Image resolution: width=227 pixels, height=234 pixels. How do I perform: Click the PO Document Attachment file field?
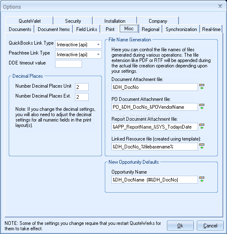[x=155, y=107]
